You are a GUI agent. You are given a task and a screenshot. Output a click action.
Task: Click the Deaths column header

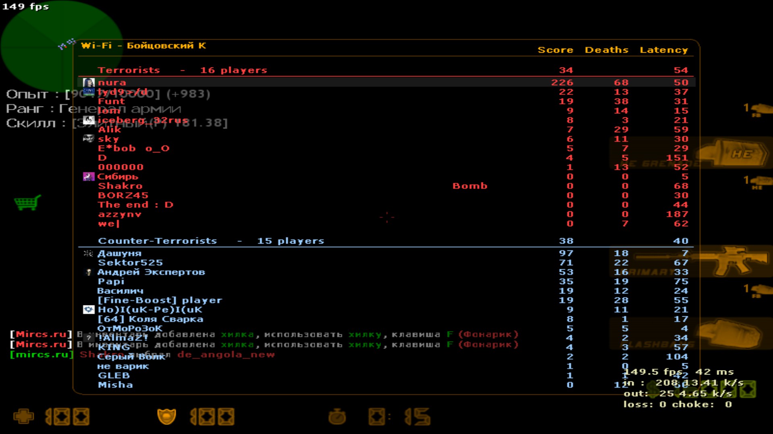tap(606, 50)
